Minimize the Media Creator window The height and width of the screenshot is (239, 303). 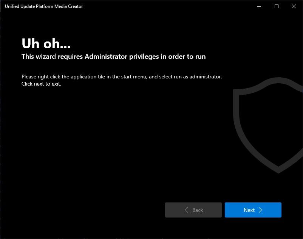pos(259,6)
